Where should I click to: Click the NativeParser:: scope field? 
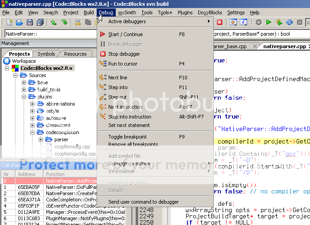point(51,34)
